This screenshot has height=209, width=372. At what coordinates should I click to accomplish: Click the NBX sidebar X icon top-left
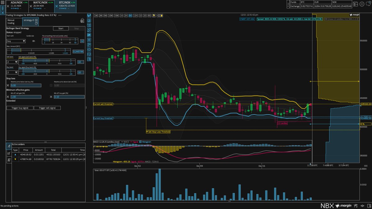click(2, 13)
